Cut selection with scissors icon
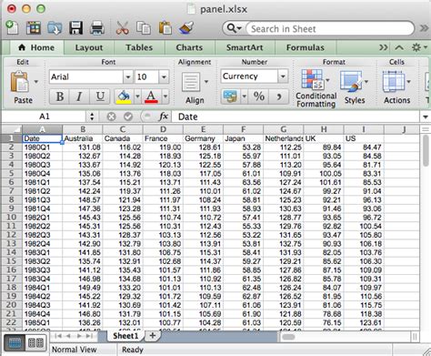431x356 pixels. (122, 28)
